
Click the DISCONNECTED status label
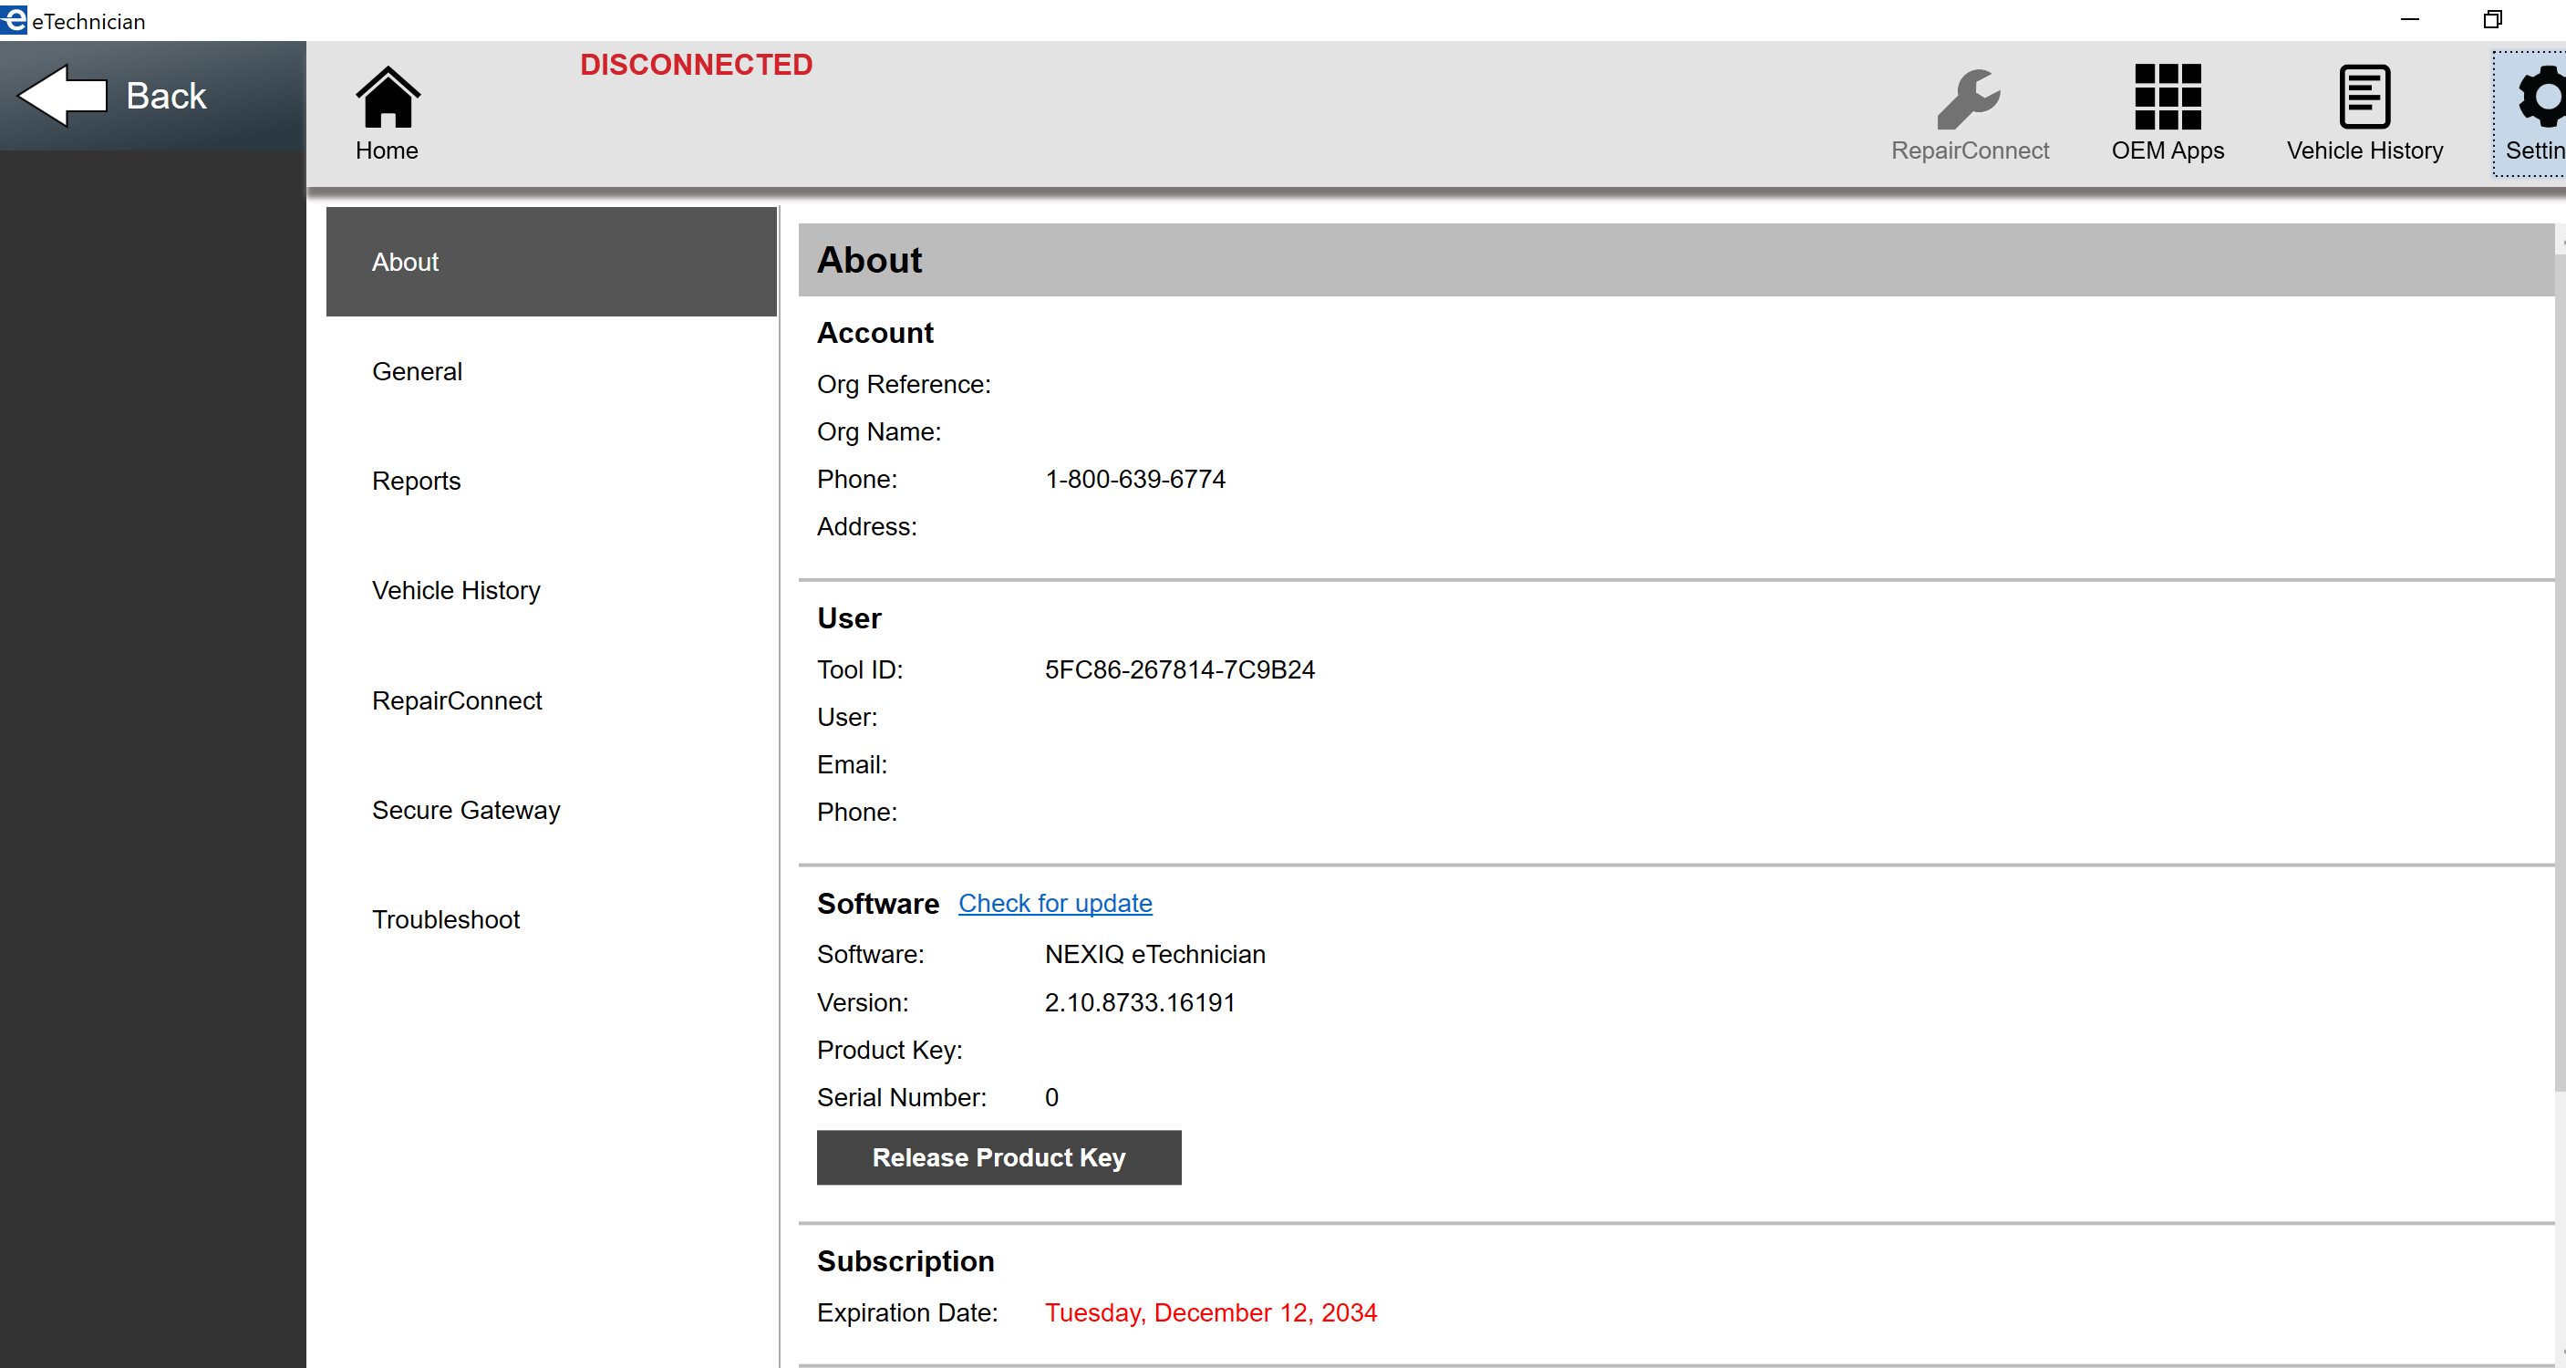point(697,65)
